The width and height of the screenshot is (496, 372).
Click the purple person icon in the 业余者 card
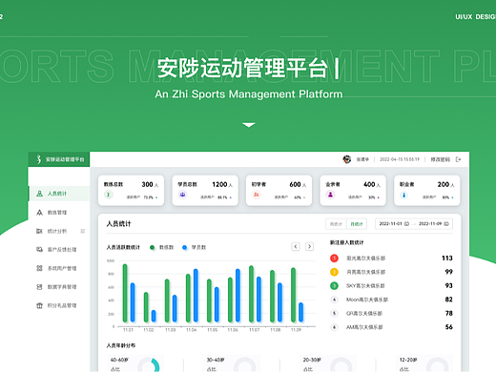click(x=330, y=195)
